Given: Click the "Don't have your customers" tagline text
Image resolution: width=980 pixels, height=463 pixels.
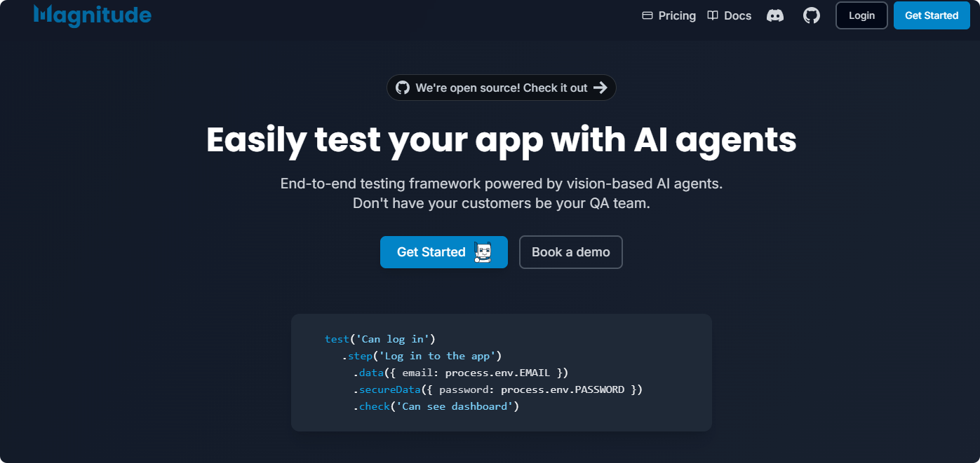Looking at the screenshot, I should coord(501,204).
